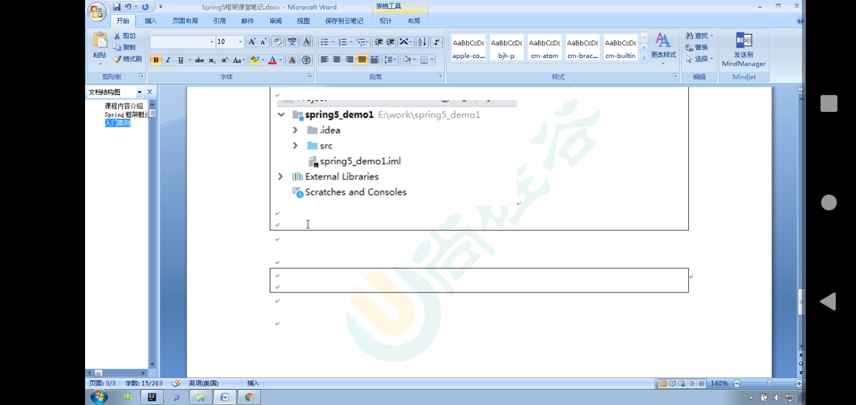Viewport: 856px width, 405px height.
Task: Select the cm-atom style thumbnail
Action: [x=545, y=48]
